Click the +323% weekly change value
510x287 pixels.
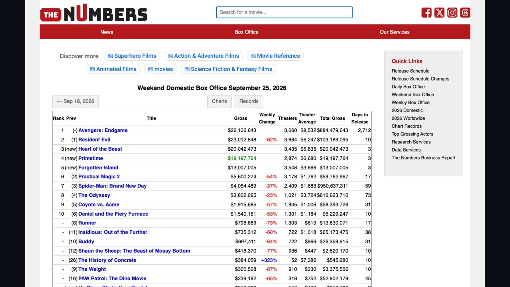[269, 260]
